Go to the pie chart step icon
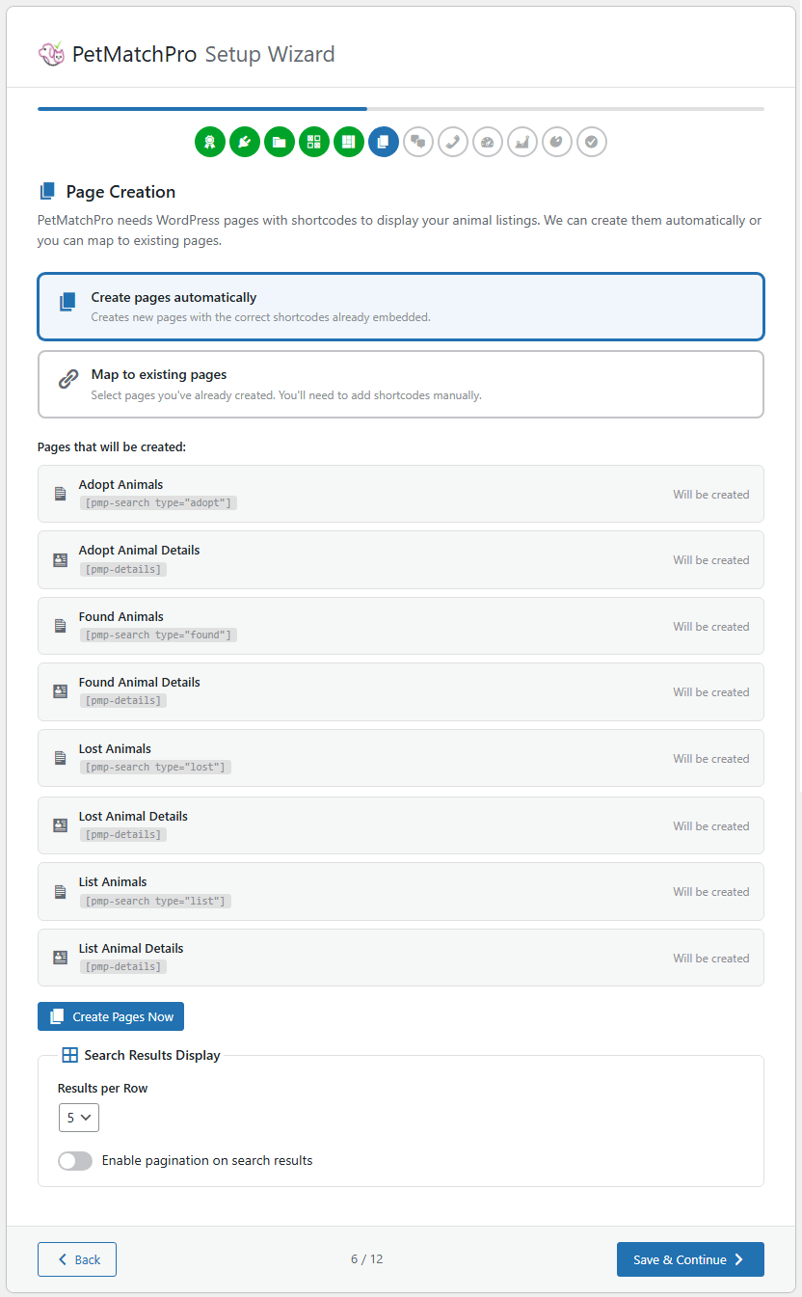 (x=557, y=143)
